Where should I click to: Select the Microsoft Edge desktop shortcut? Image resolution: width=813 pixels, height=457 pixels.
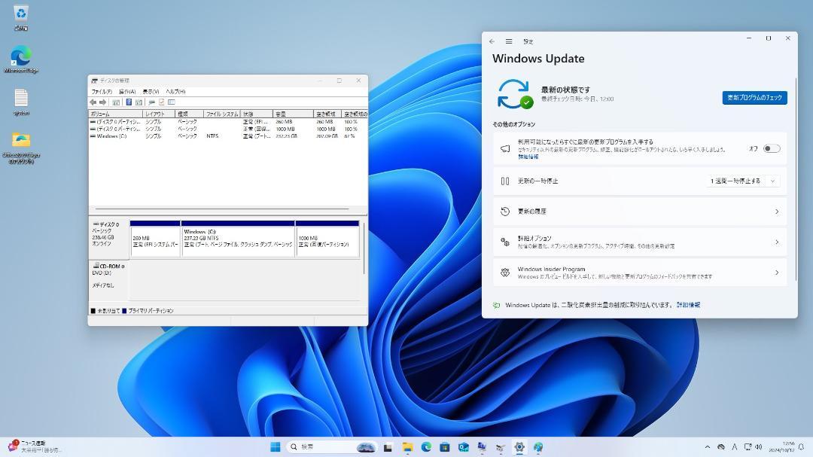[21, 59]
